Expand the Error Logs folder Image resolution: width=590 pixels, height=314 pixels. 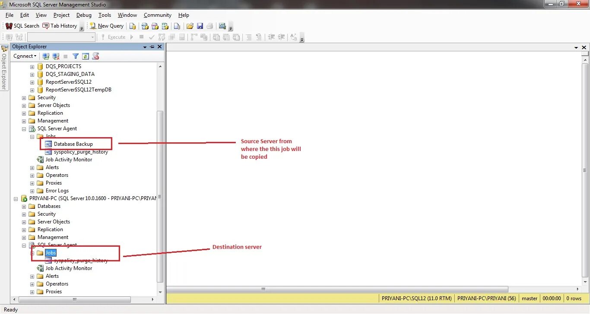click(x=32, y=191)
